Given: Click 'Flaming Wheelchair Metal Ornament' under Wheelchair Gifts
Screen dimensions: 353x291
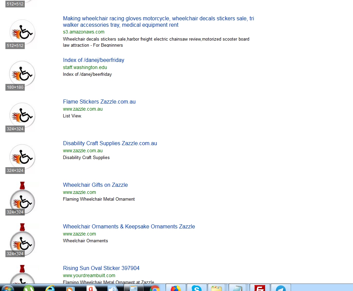Looking at the screenshot, I should point(99,199).
